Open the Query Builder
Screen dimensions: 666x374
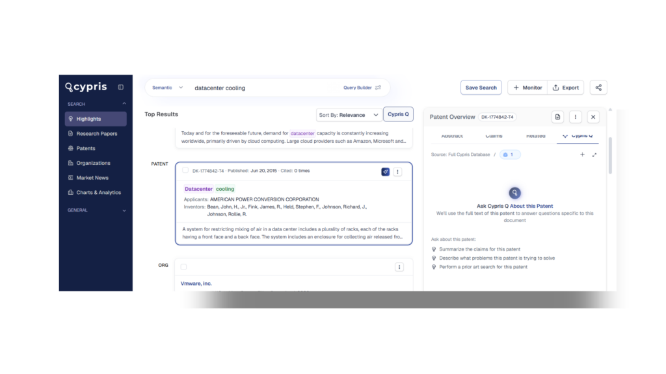point(362,88)
